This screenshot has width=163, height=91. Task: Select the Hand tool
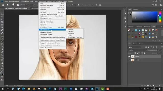[x=2, y=63]
